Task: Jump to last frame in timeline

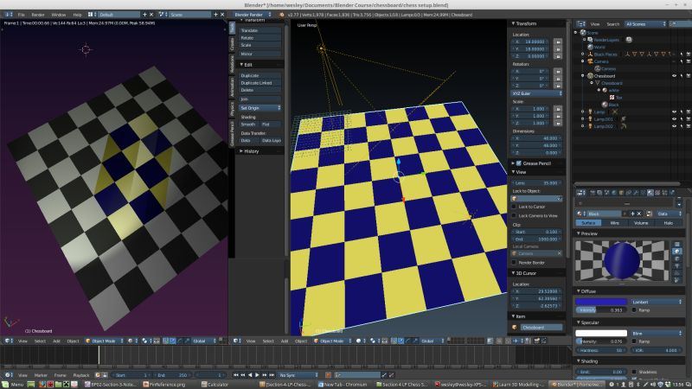Action: click(272, 375)
